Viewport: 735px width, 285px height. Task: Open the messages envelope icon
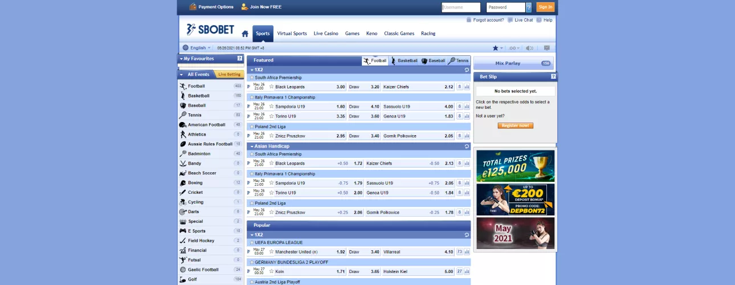click(547, 48)
